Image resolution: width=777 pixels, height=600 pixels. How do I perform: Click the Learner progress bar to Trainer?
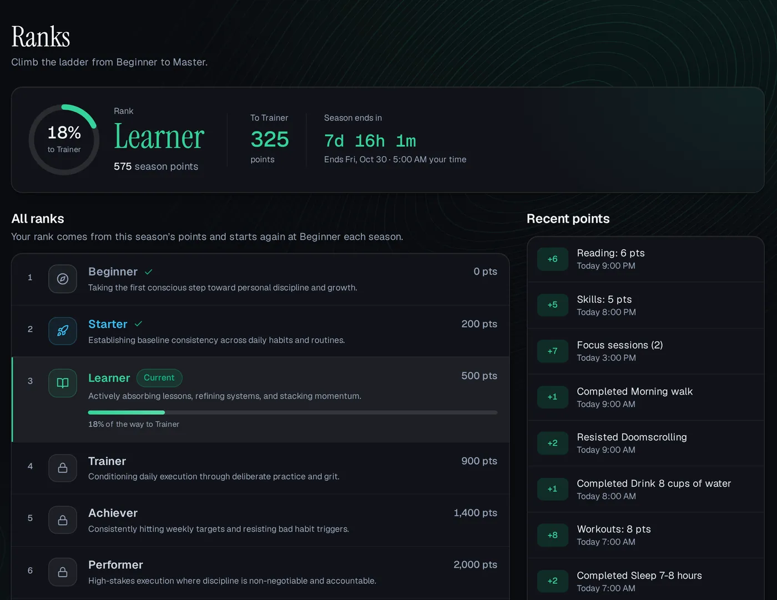click(x=292, y=412)
